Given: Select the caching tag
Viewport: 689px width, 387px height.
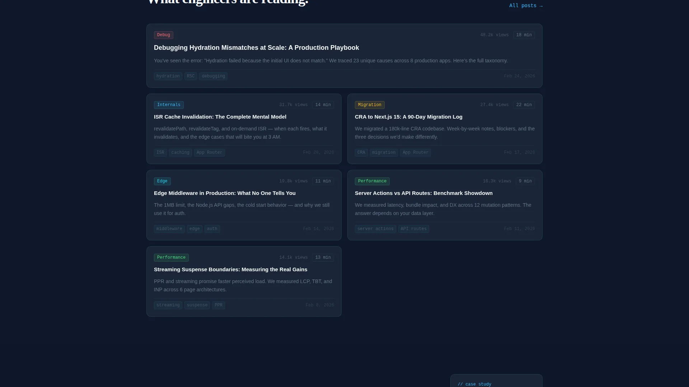Looking at the screenshot, I should click(181, 153).
